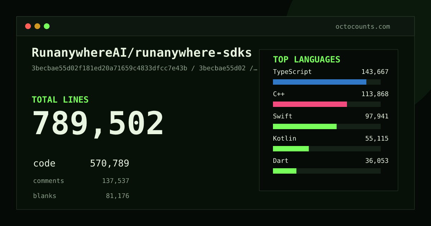Screen dimensions: 431x226
Task: Select the RunanywhereAI/runanywhere-sdks repository title
Action: [x=142, y=53]
